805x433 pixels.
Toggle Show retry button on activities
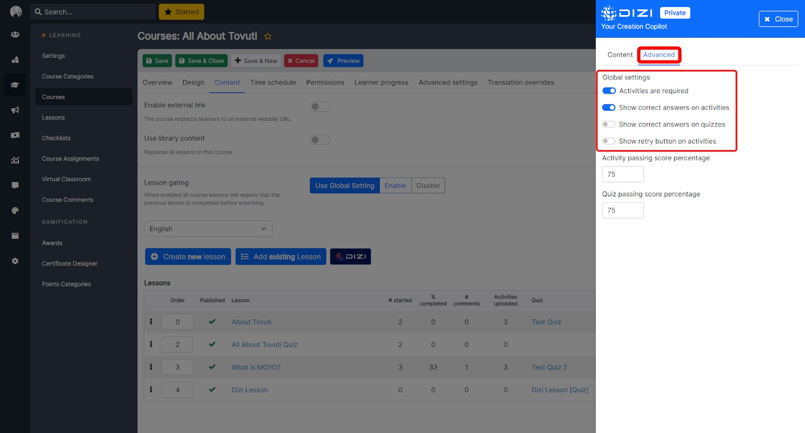pyautogui.click(x=609, y=141)
